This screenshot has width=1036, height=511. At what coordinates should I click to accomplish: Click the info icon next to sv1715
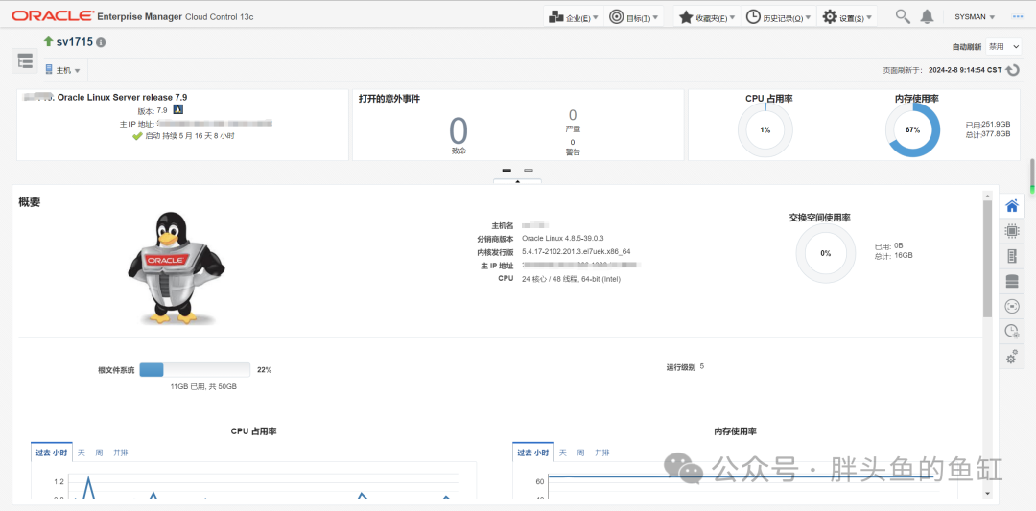(x=101, y=42)
